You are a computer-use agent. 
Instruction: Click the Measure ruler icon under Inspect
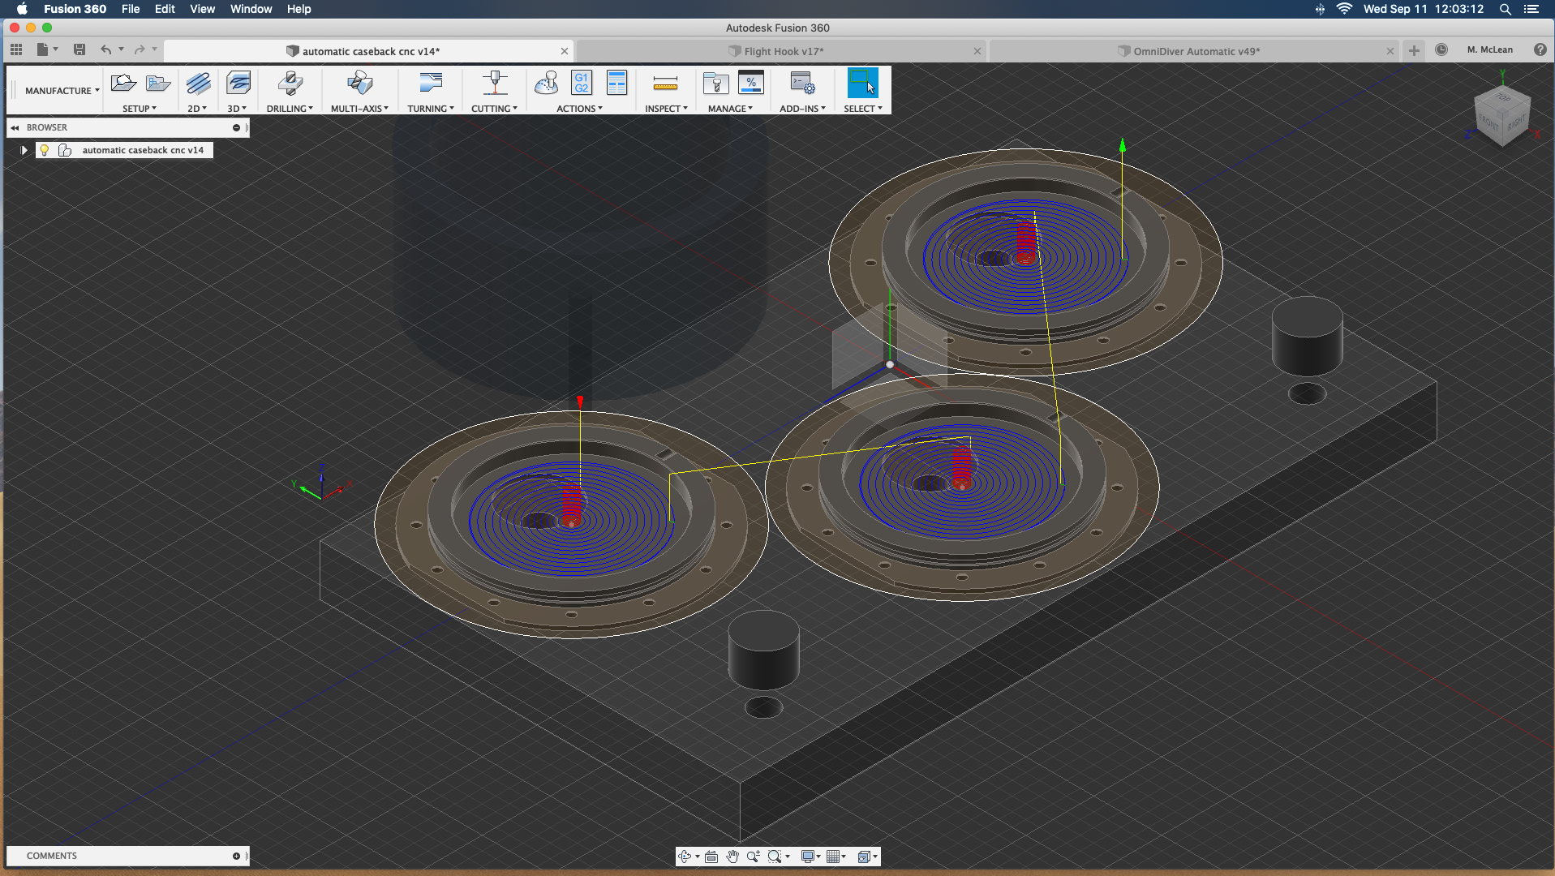coord(665,84)
